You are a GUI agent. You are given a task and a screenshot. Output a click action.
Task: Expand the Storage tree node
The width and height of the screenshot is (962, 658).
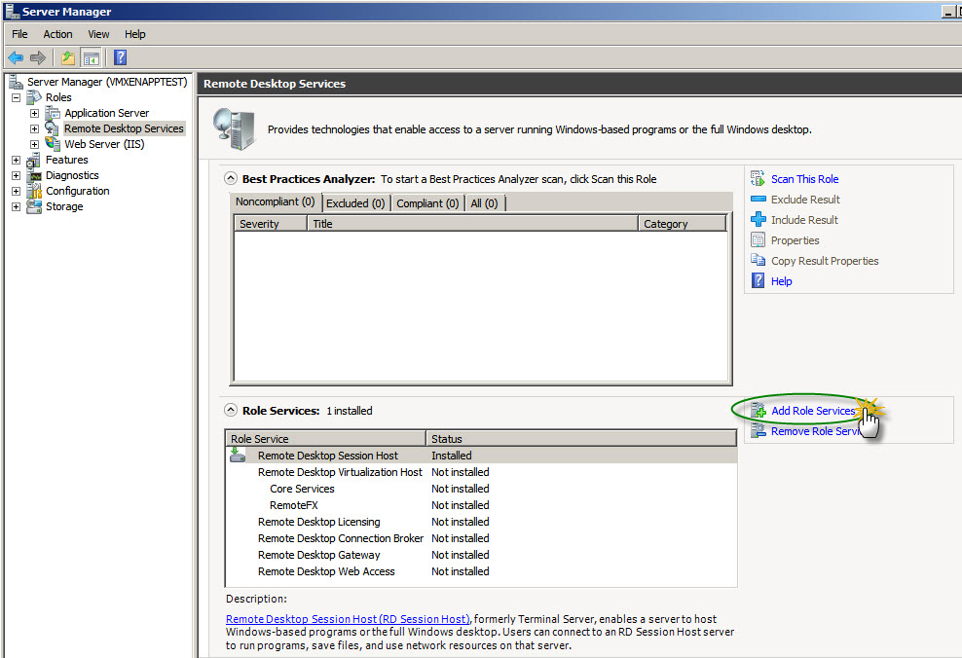pos(16,206)
